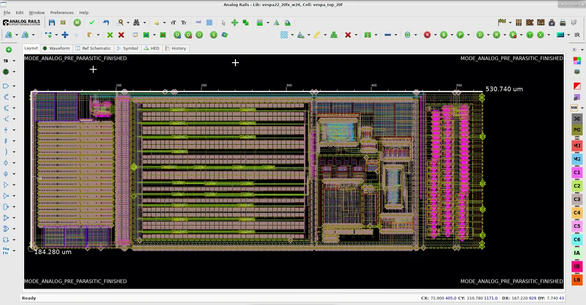
Task: Toggle the M1 layer button
Action: [x=577, y=145]
